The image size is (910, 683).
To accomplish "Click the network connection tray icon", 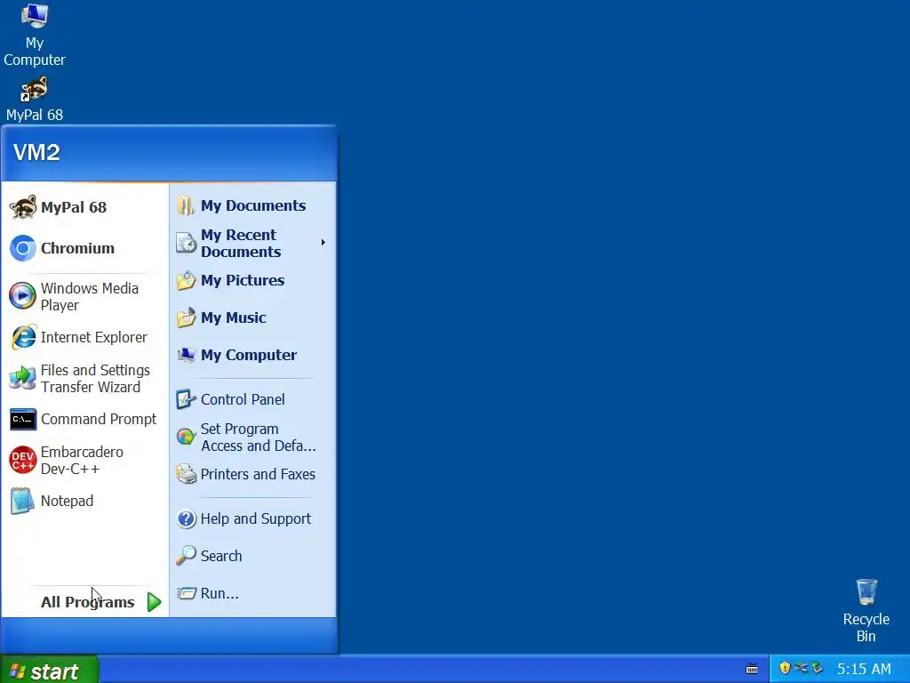I will [x=801, y=668].
